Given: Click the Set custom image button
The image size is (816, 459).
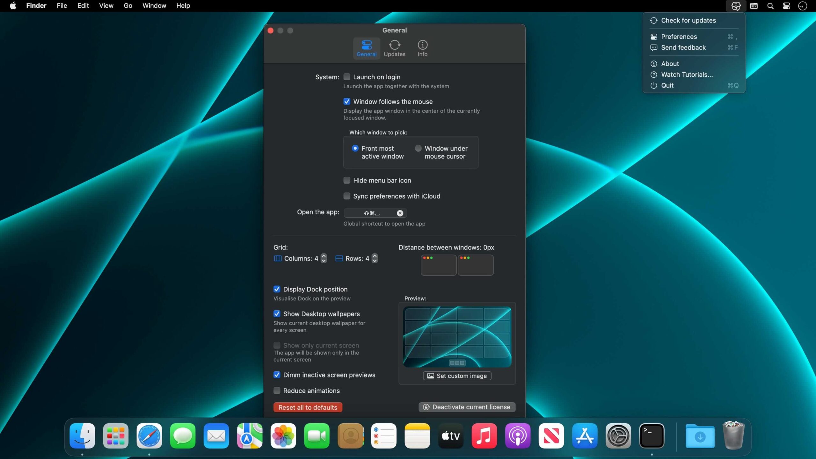Looking at the screenshot, I should coord(457,376).
